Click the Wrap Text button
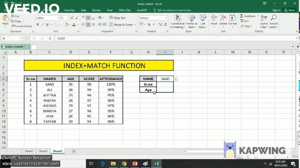This screenshot has height=168, width=300. [118, 18]
